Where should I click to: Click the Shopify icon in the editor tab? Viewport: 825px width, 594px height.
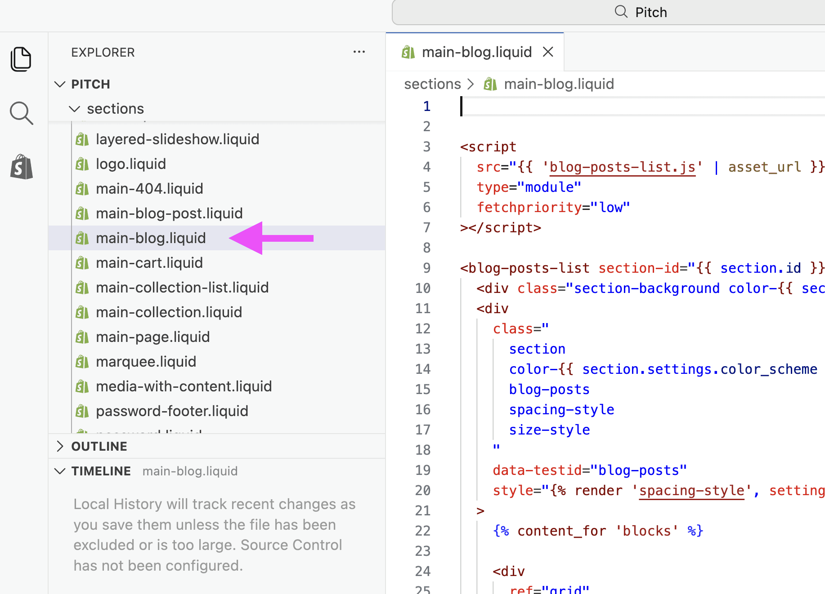pyautogui.click(x=408, y=52)
